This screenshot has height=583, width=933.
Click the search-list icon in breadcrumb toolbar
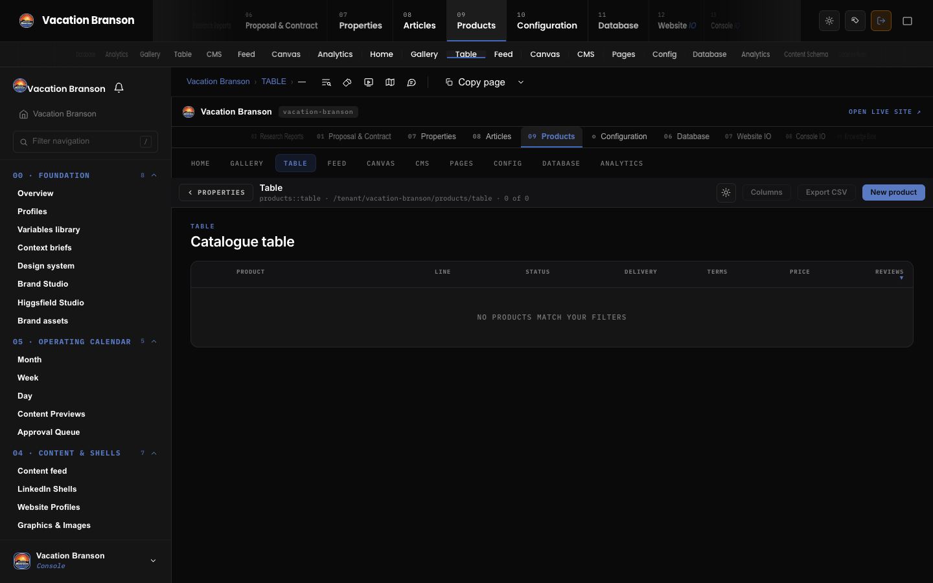(x=327, y=82)
